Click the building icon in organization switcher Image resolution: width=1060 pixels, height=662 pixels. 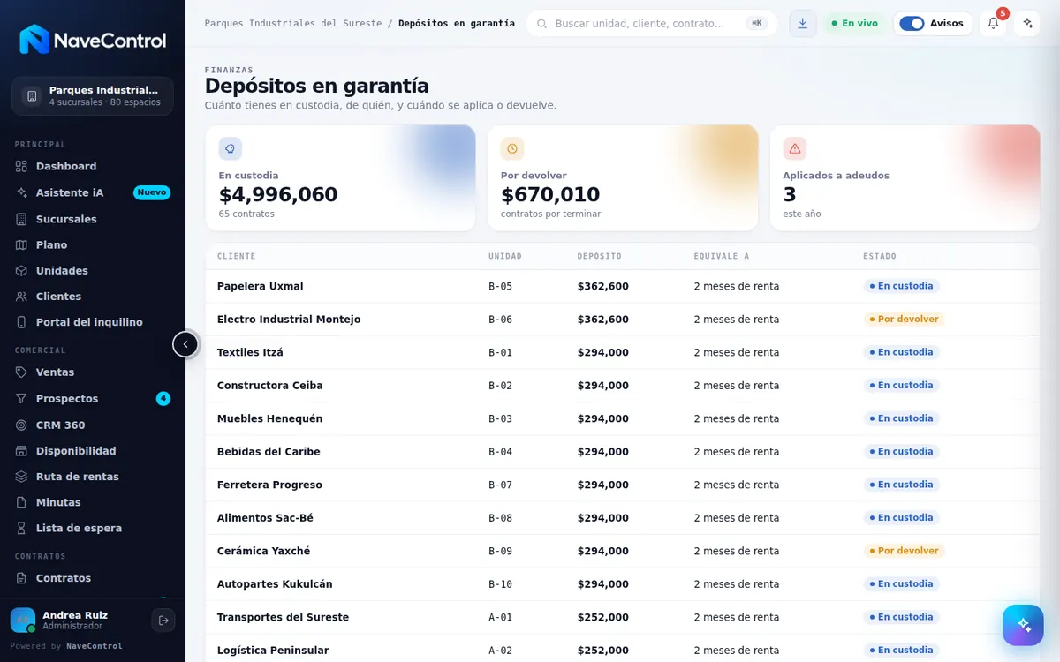pos(32,96)
